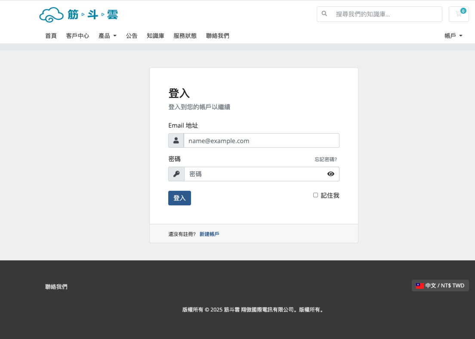Go to 首頁 in the navigation

tap(51, 36)
